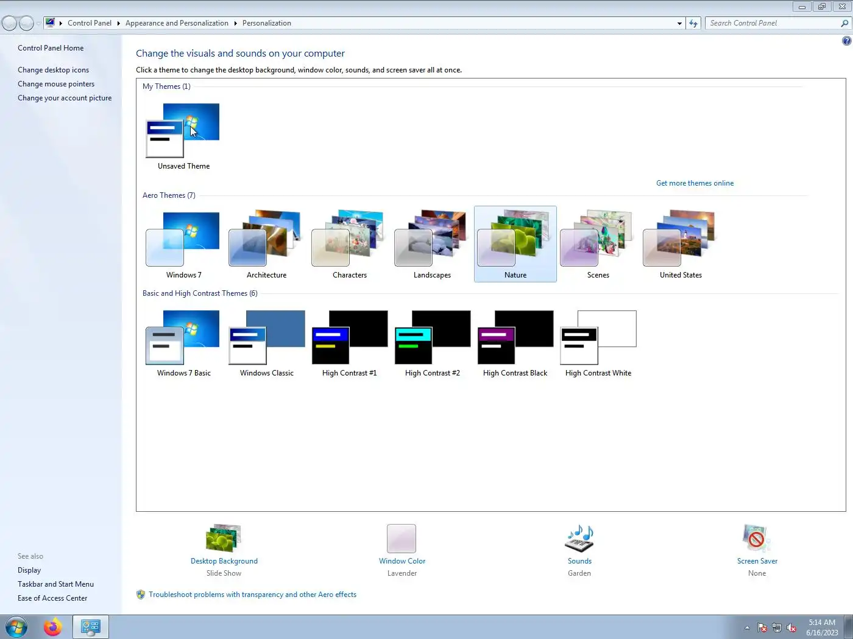Open Change mouse pointers
The width and height of the screenshot is (853, 639).
(x=56, y=84)
